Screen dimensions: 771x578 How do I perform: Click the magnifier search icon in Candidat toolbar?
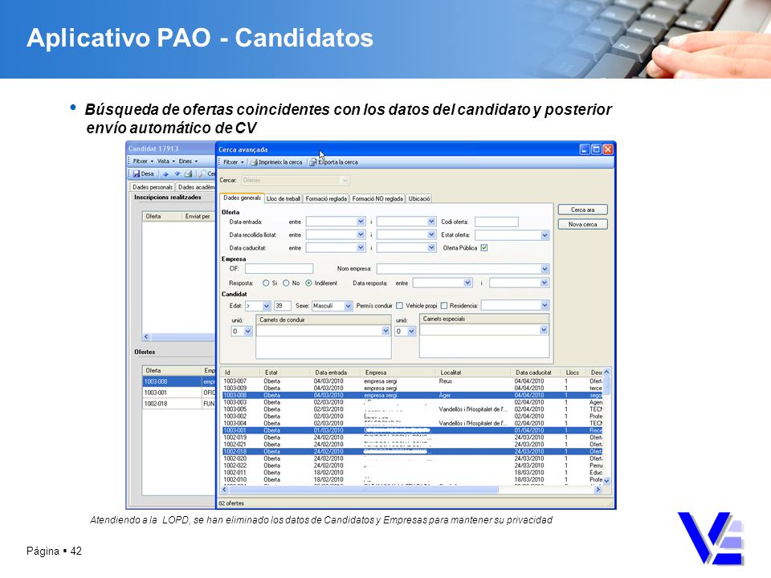click(x=202, y=174)
